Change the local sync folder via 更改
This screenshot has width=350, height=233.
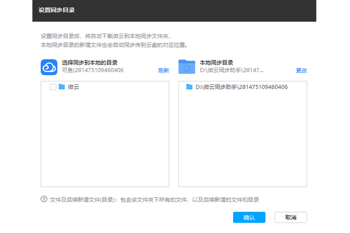pyautogui.click(x=301, y=70)
